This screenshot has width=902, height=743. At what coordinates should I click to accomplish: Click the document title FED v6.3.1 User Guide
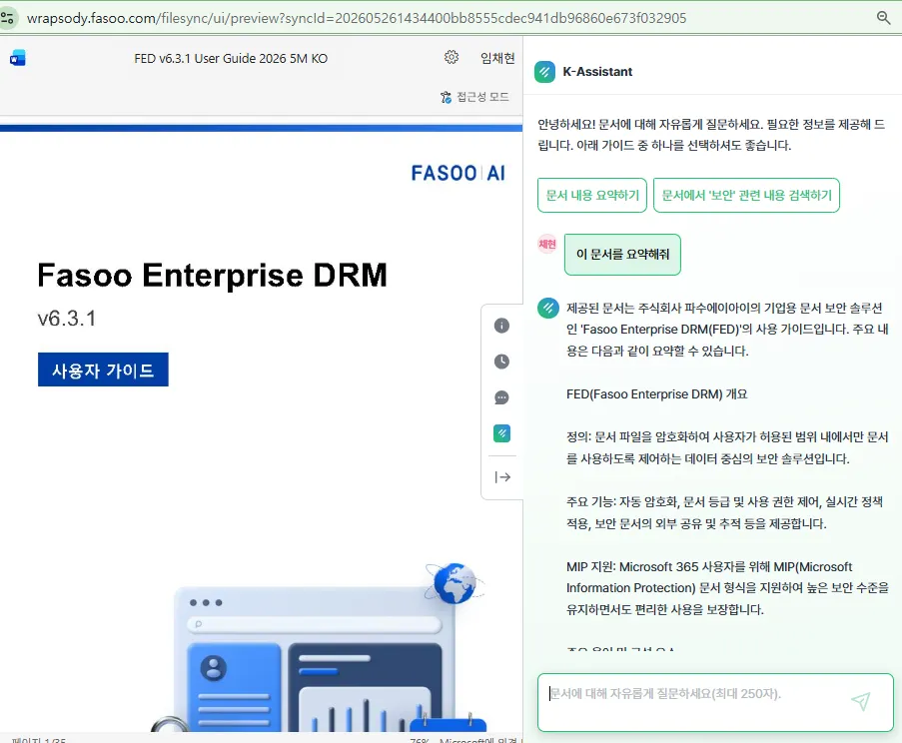[231, 59]
